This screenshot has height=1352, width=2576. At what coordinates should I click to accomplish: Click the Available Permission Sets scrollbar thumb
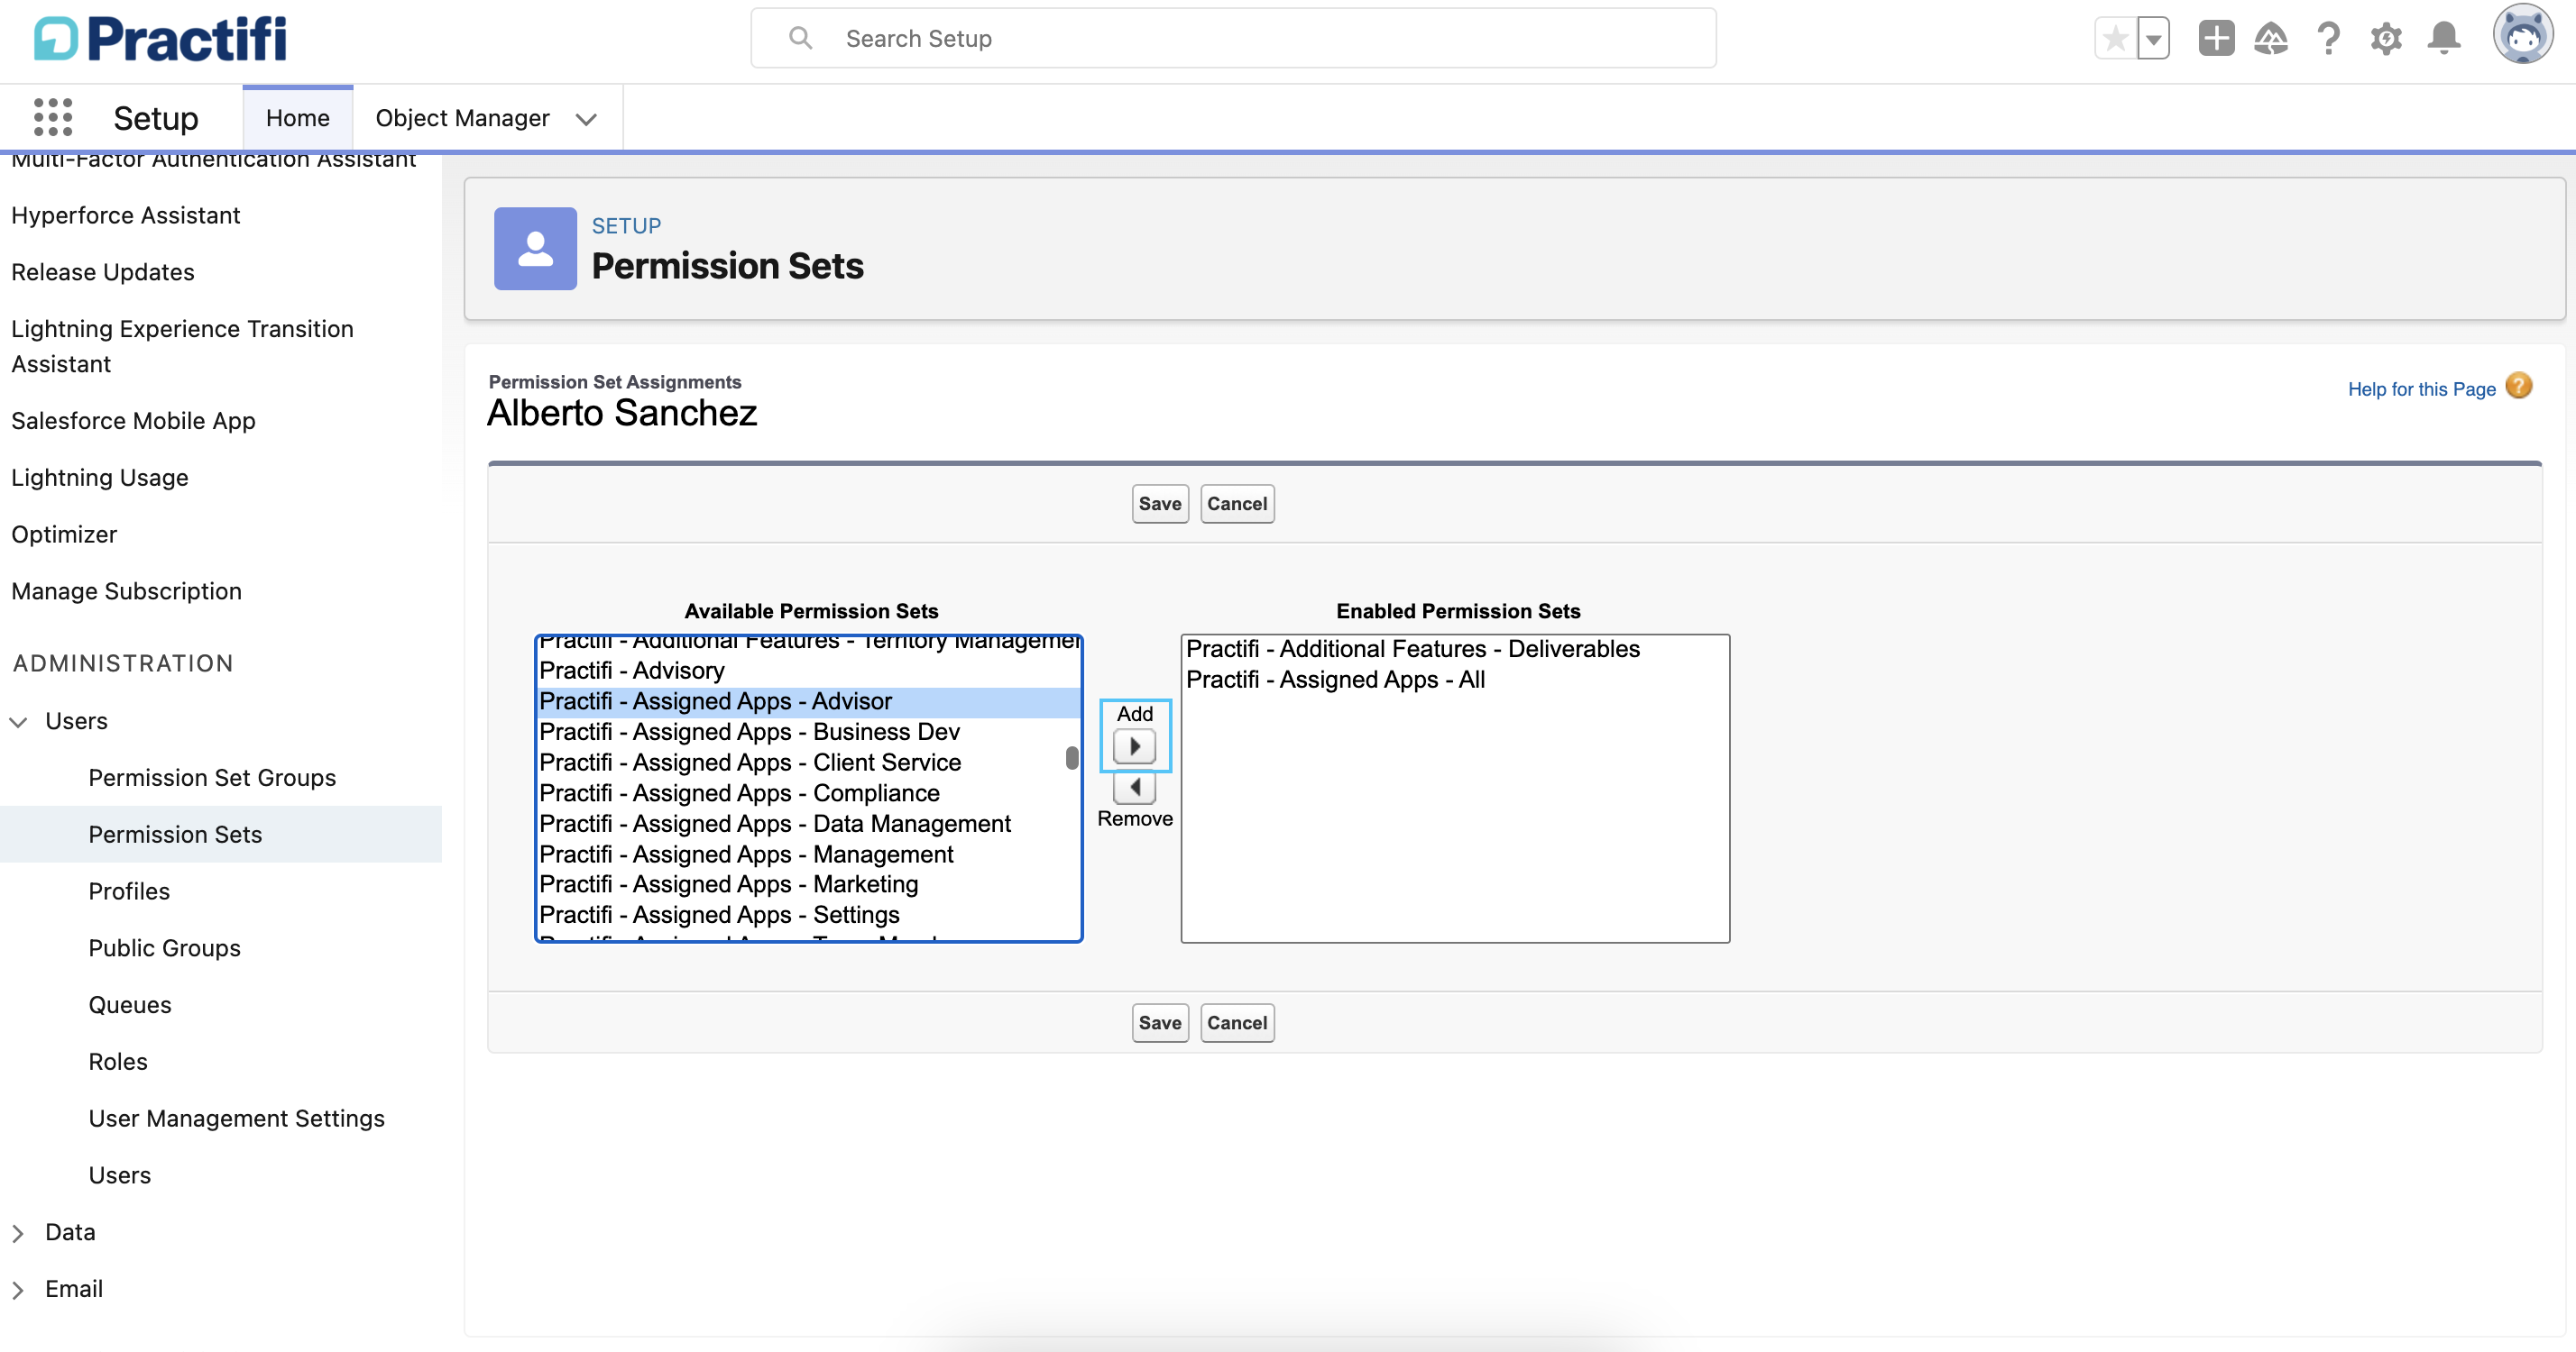[1072, 758]
